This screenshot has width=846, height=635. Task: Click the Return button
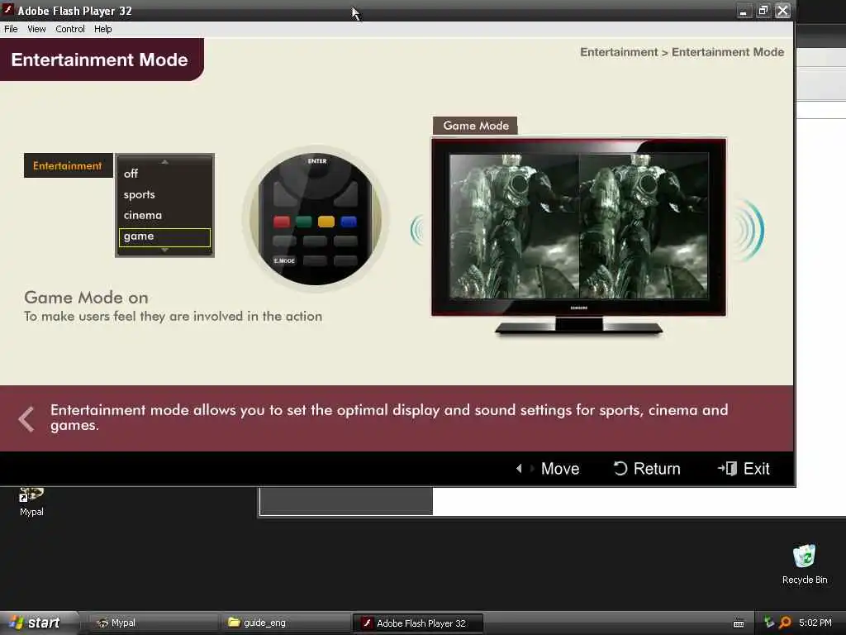pyautogui.click(x=647, y=469)
